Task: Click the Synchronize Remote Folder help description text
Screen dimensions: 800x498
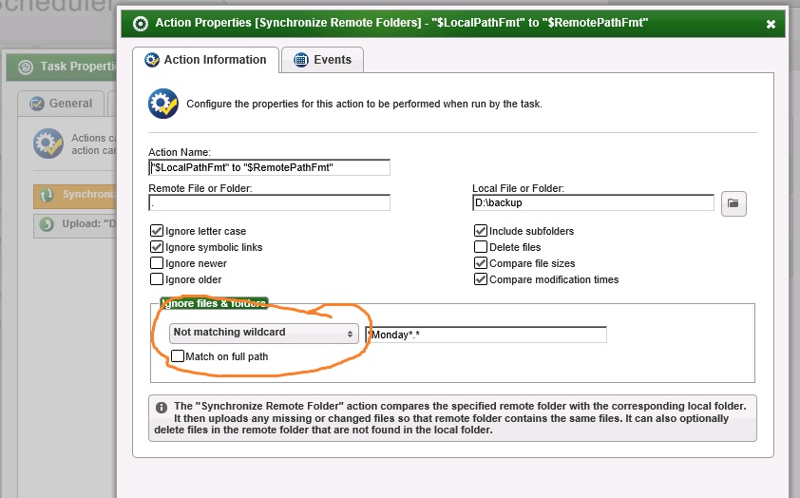Action: coord(451,418)
